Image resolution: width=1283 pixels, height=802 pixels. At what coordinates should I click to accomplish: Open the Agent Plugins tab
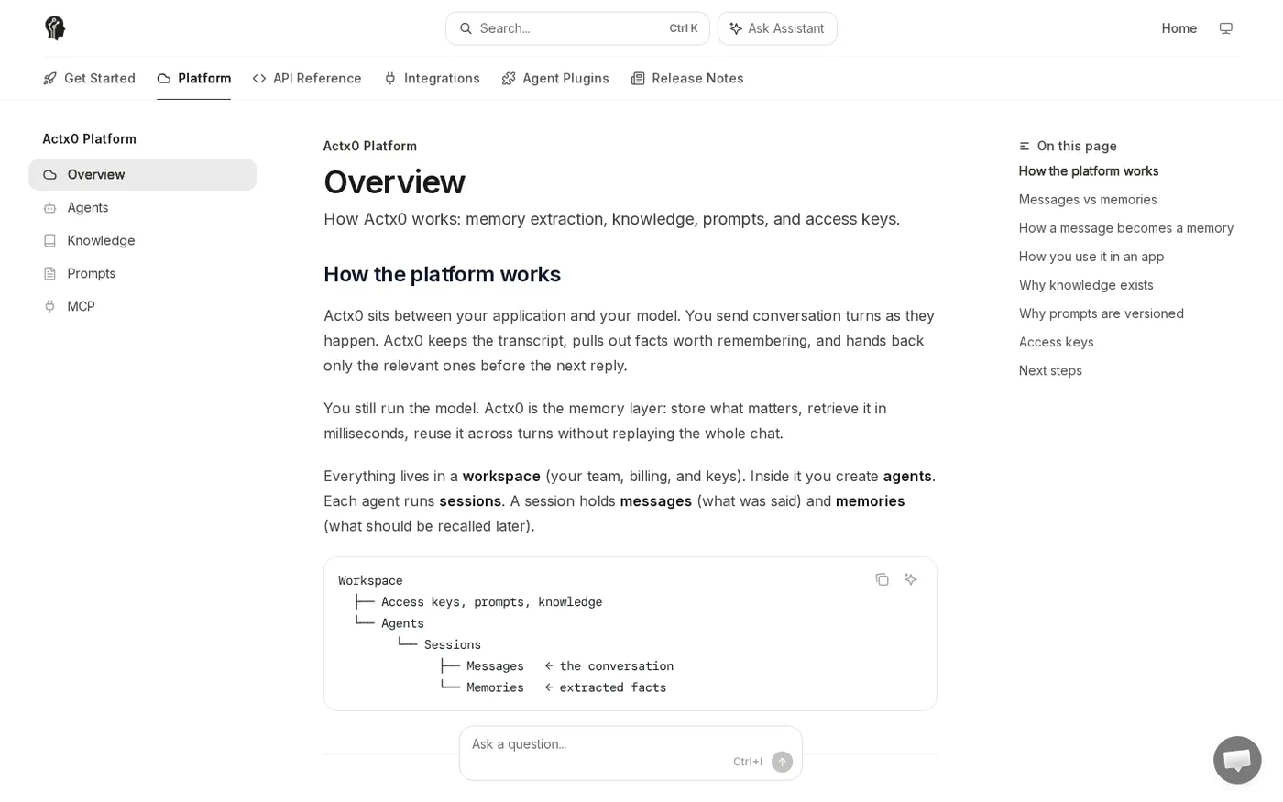pos(555,79)
